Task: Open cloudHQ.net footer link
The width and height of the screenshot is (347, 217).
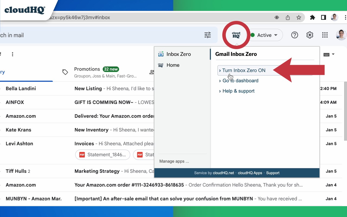Action: [223, 173]
